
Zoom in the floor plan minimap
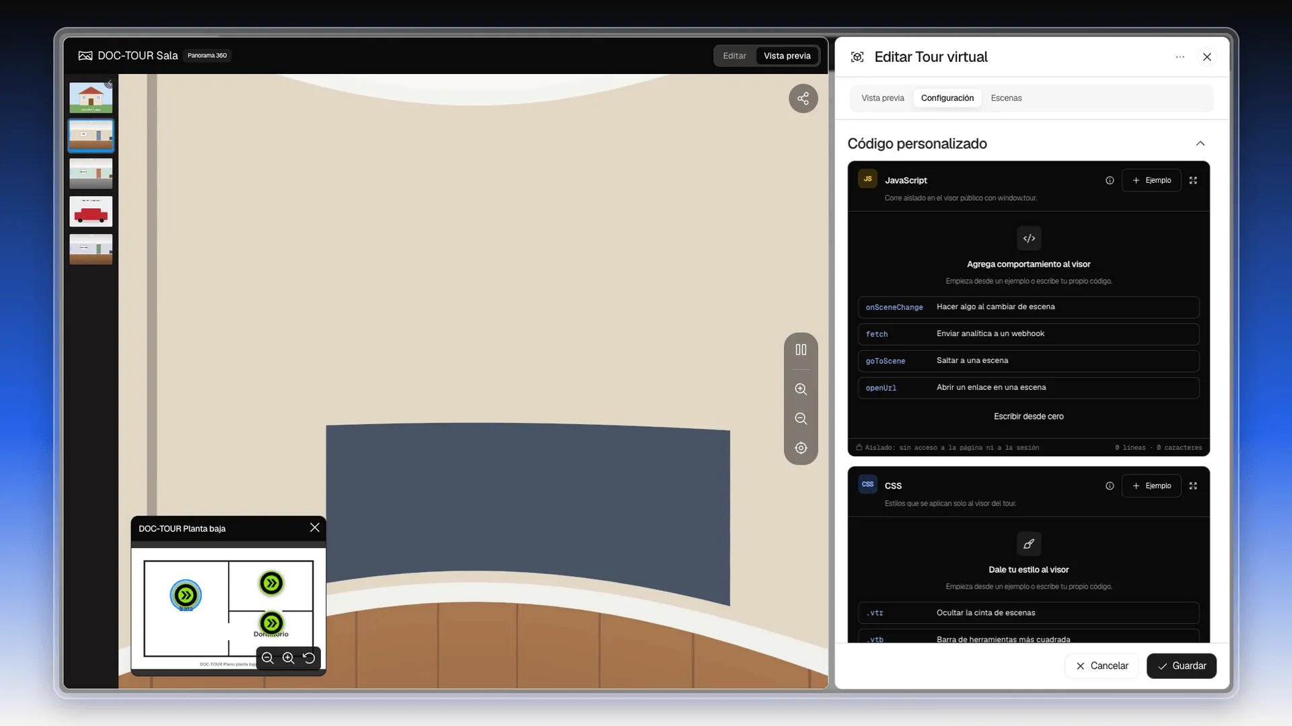(288, 658)
